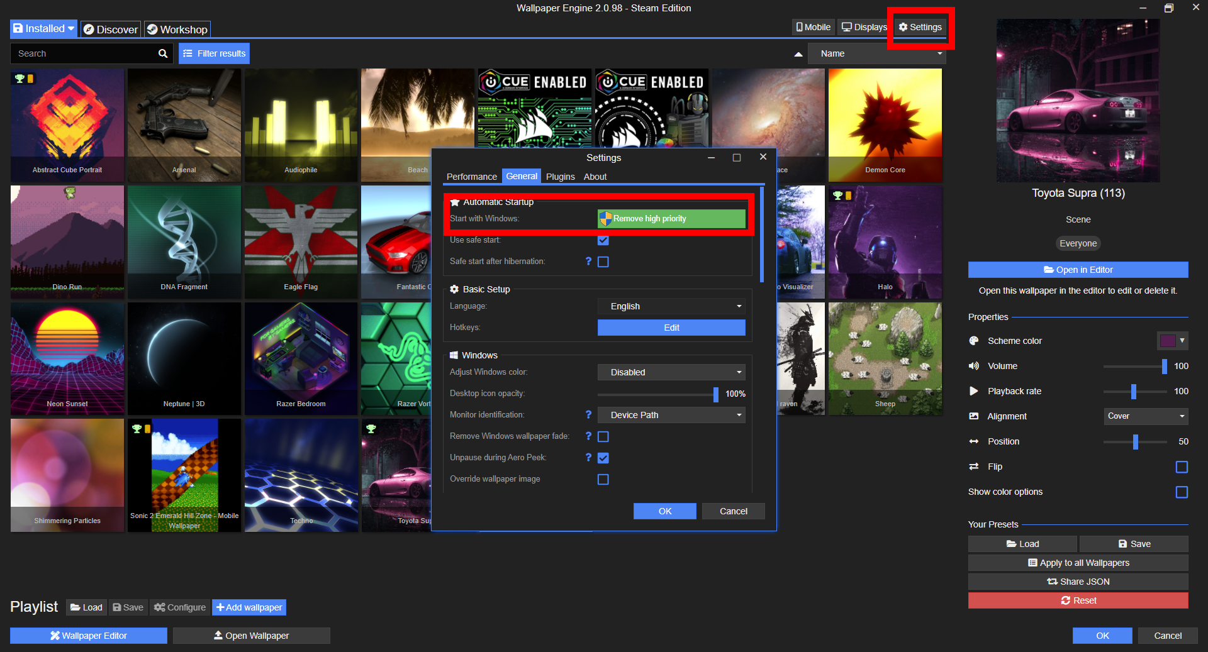Click the Flip arrows icon
Viewport: 1208px width, 652px height.
[x=974, y=467]
